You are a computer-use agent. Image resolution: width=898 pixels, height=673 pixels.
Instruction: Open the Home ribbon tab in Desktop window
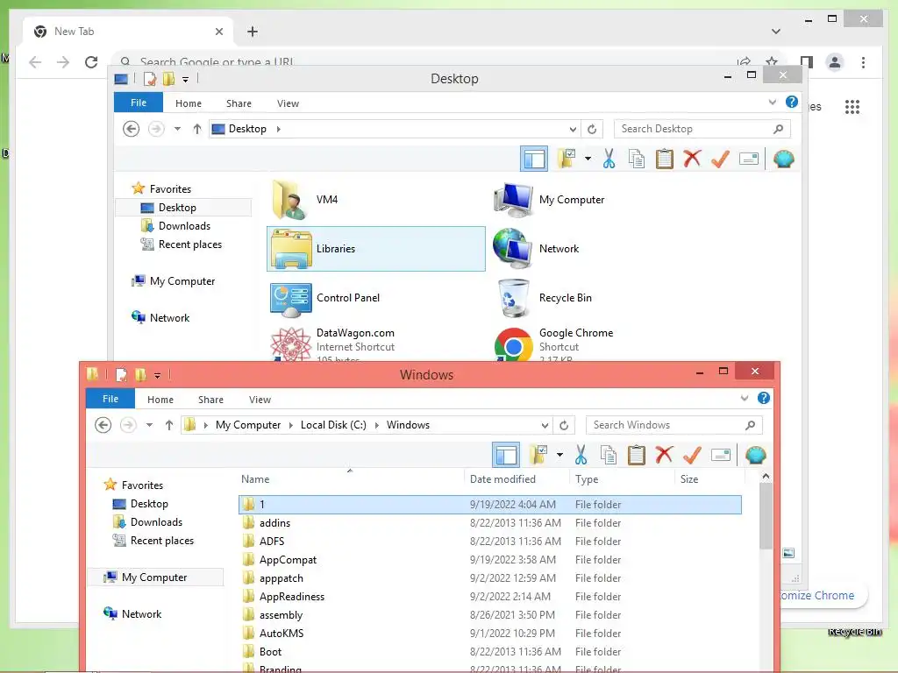(189, 103)
